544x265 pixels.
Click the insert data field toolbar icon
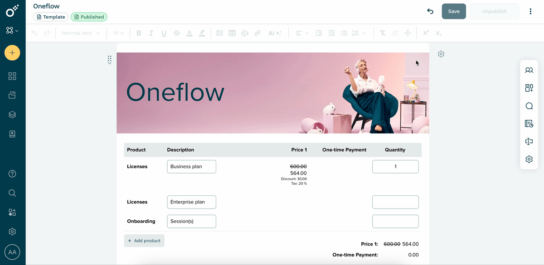[245, 33]
